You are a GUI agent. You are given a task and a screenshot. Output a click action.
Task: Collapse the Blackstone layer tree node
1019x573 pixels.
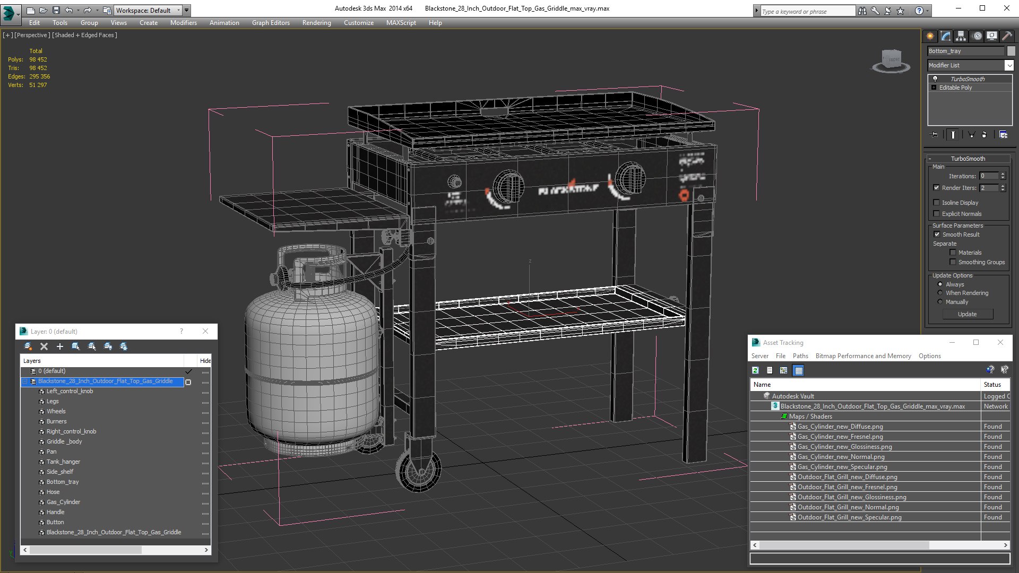[25, 381]
